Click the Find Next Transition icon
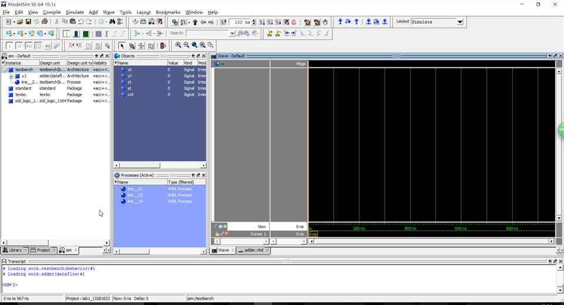The image size is (564, 305). [x=294, y=34]
